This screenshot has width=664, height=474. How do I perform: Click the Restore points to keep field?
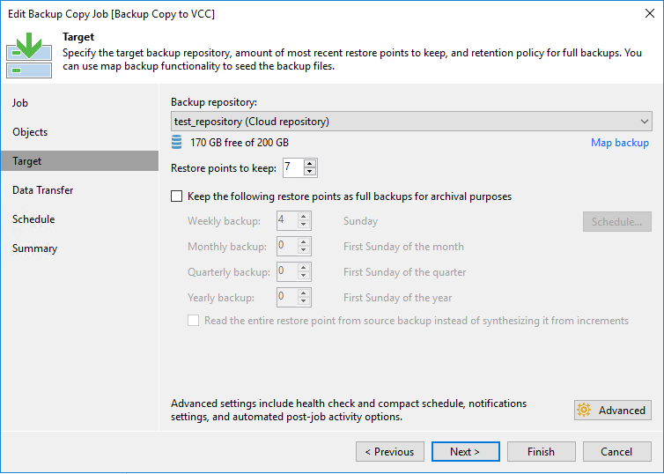pos(293,167)
